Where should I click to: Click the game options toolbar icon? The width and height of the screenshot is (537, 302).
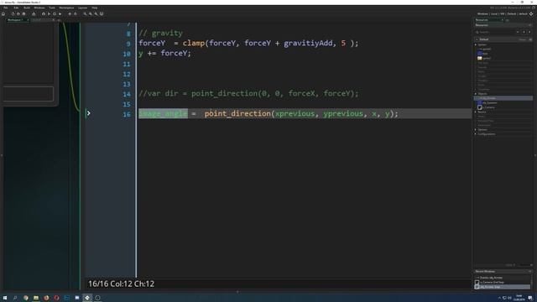coord(70,14)
